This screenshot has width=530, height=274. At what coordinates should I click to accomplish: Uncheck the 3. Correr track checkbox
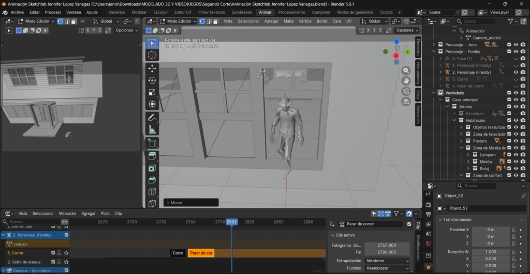click(53, 253)
